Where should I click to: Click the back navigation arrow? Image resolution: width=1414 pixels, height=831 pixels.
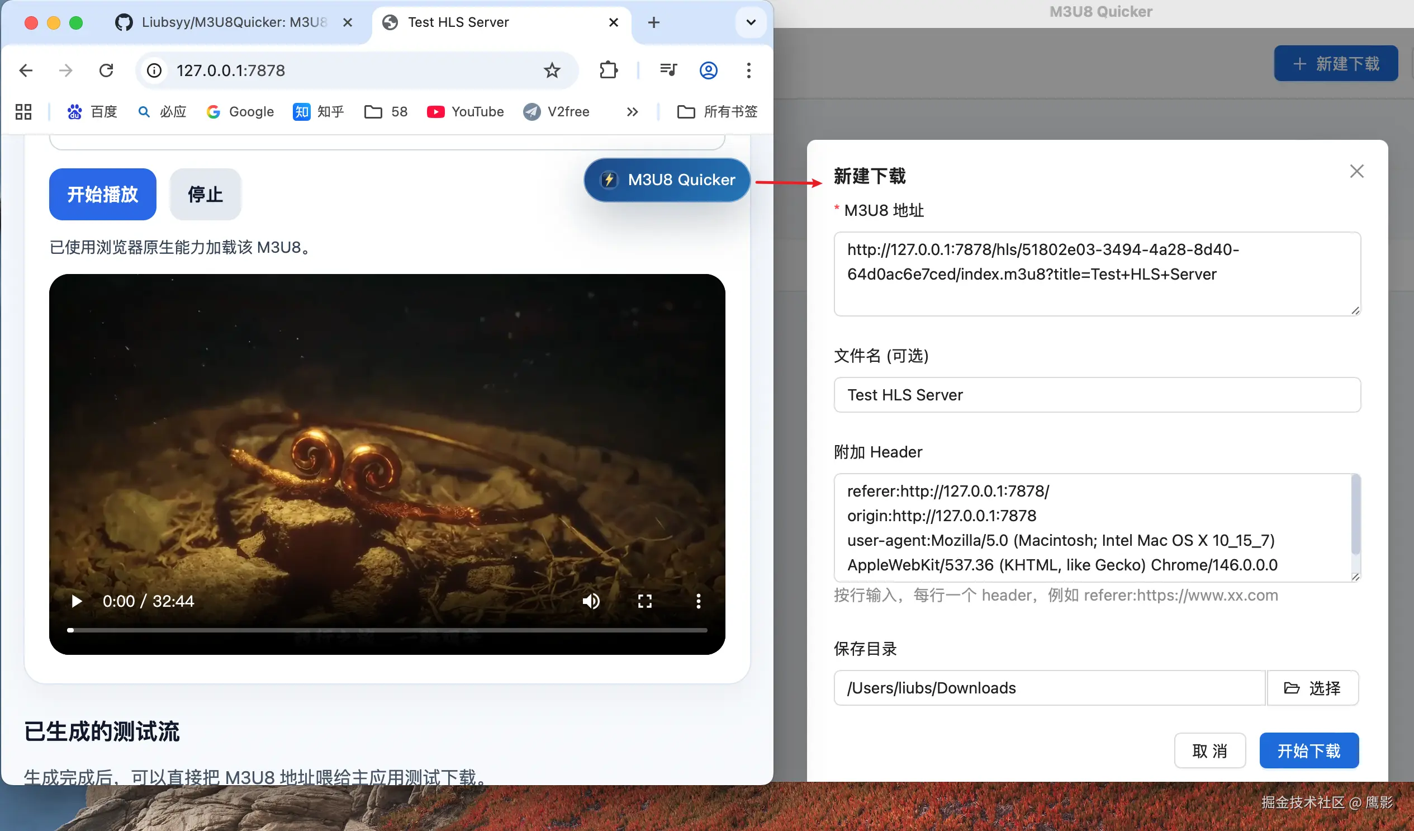[26, 70]
